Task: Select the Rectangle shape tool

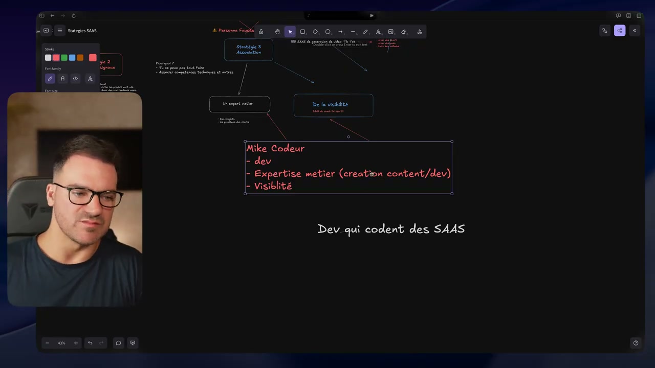Action: tap(302, 32)
